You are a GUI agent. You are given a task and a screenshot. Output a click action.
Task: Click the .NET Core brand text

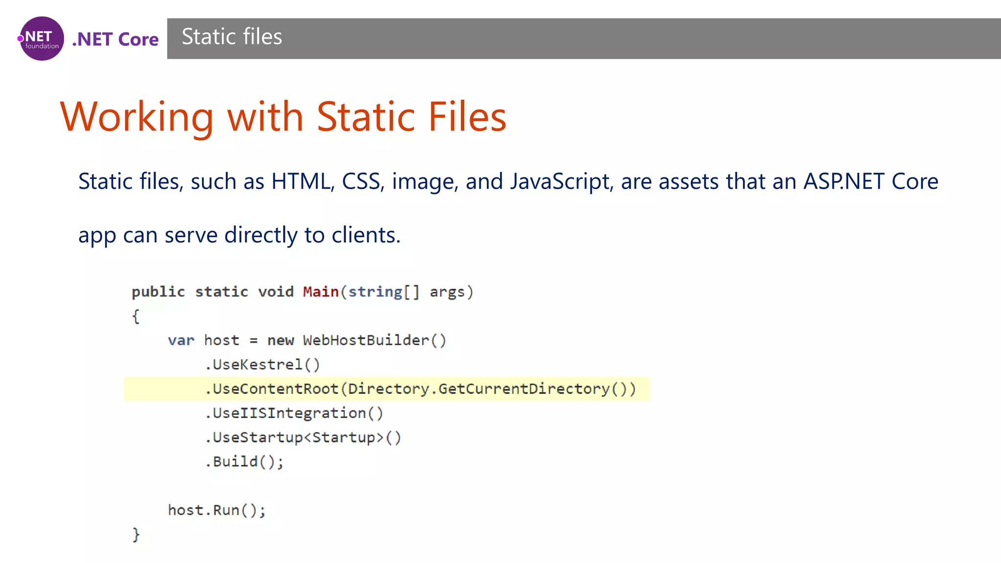coord(116,39)
